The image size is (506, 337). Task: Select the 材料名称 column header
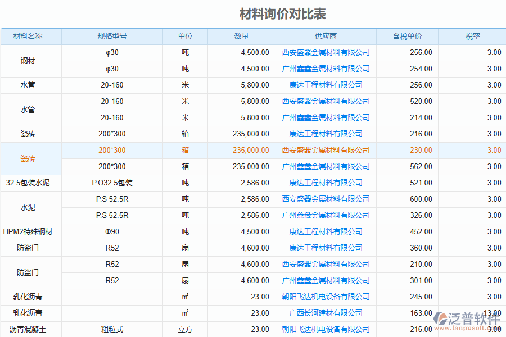(x=31, y=35)
